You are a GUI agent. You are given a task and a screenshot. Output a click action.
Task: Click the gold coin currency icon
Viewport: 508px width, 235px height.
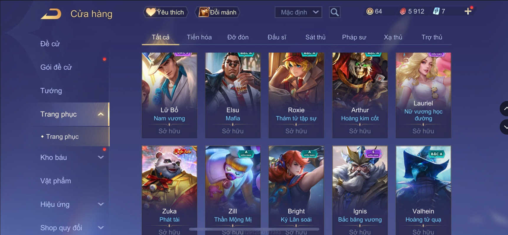[x=370, y=12]
